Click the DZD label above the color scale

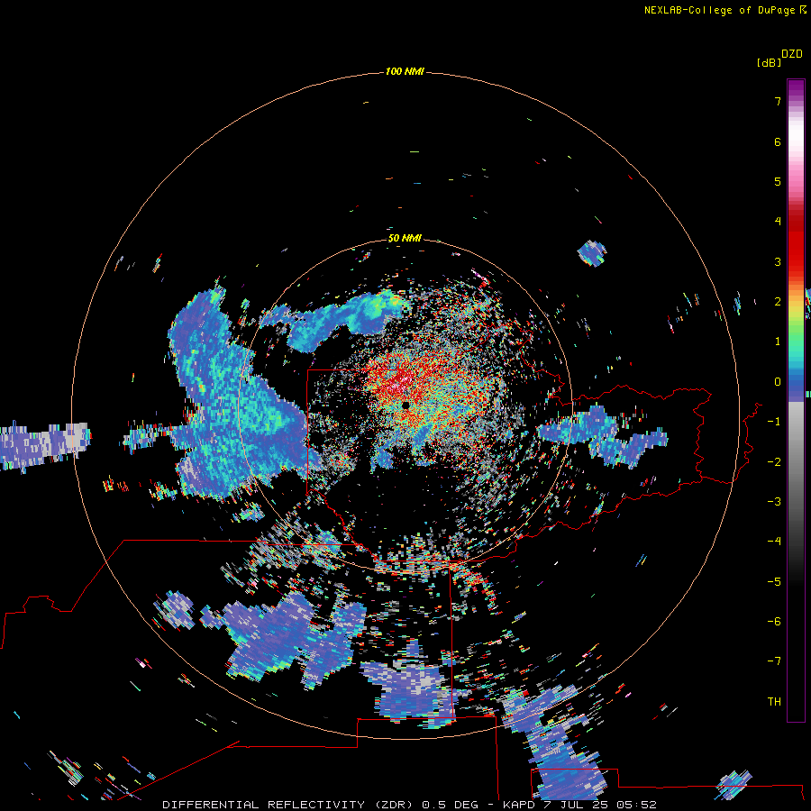[792, 54]
